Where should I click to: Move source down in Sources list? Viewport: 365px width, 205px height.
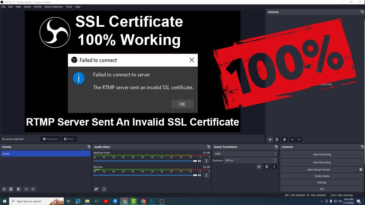pos(299,140)
